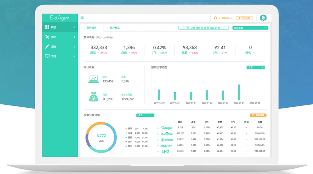Click the 360 search logo

point(167,146)
